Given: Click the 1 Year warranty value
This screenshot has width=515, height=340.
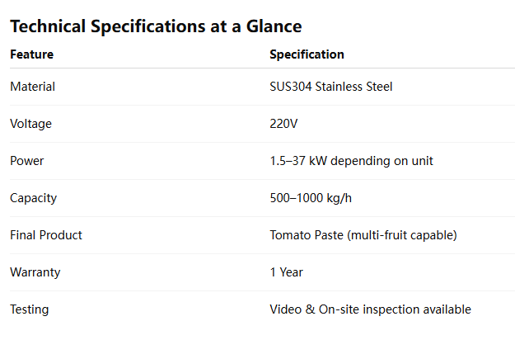Looking at the screenshot, I should tap(287, 272).
